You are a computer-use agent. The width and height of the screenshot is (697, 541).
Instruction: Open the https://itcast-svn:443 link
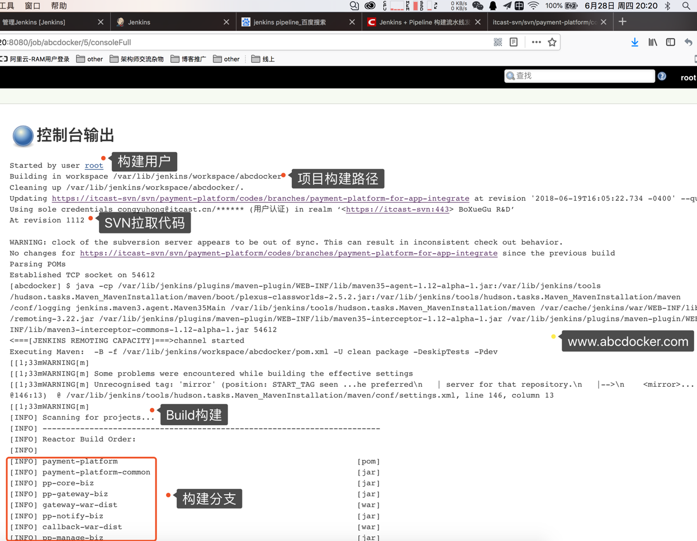pos(397,210)
